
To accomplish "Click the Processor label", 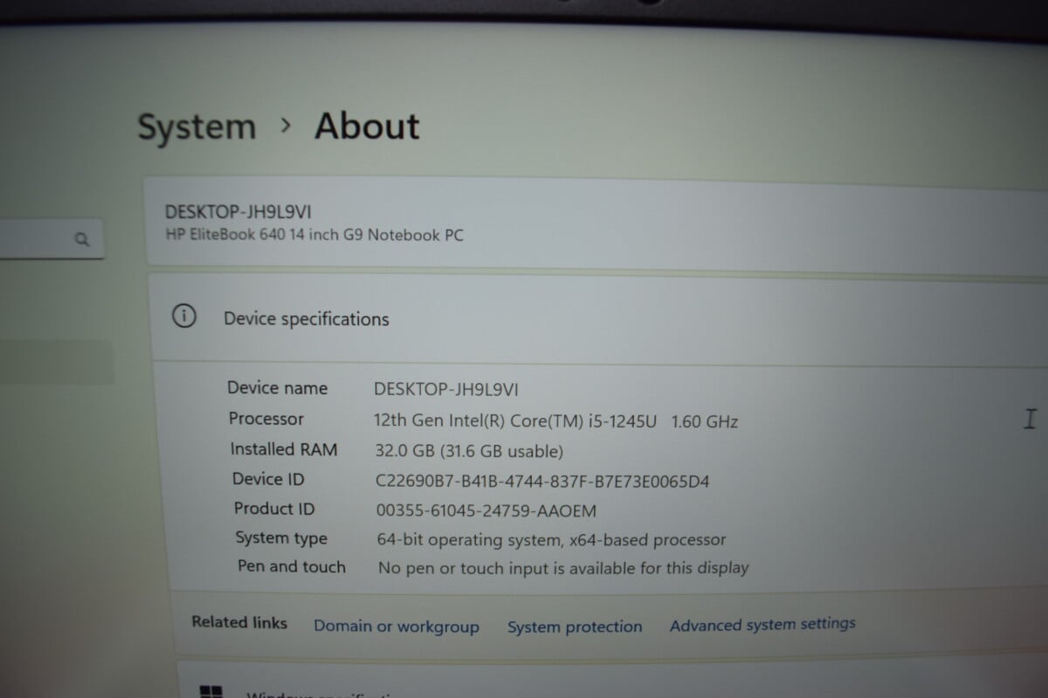I will tap(266, 419).
